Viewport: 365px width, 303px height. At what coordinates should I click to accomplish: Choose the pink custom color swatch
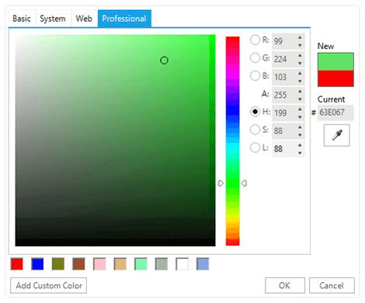pos(99,264)
